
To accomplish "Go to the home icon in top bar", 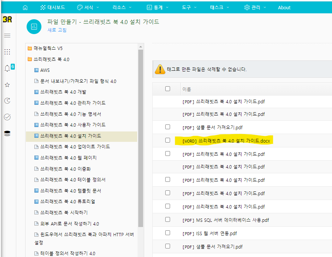I will click(25, 8).
